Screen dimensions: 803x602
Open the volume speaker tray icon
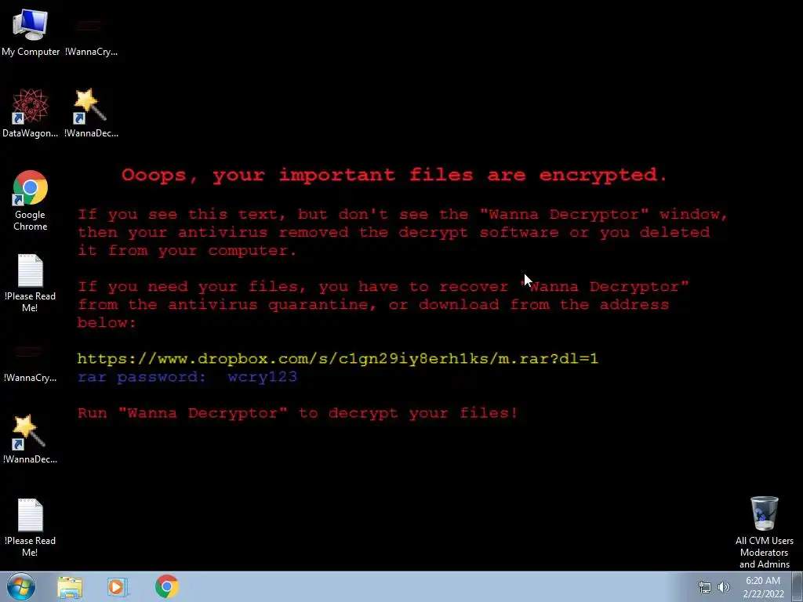pos(724,587)
